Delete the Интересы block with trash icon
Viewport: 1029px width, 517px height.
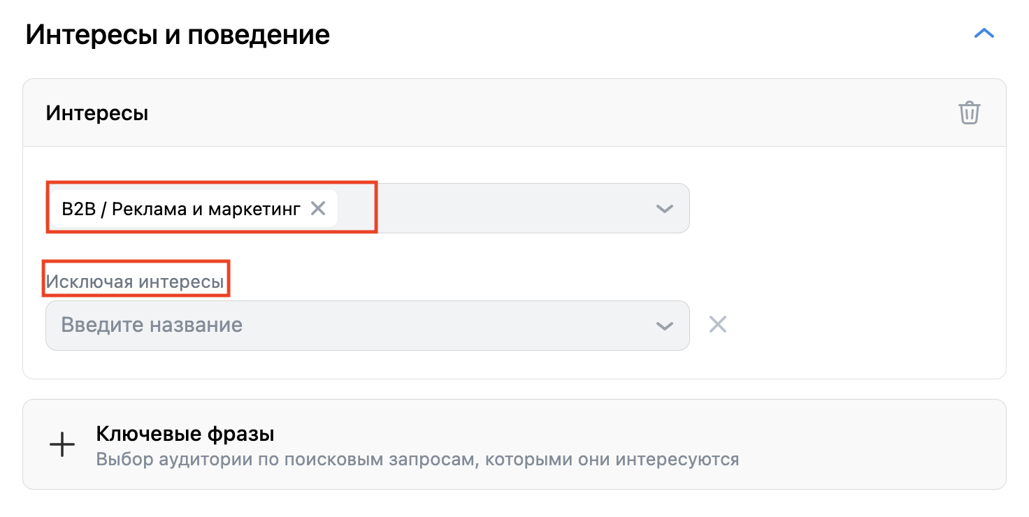click(x=969, y=112)
